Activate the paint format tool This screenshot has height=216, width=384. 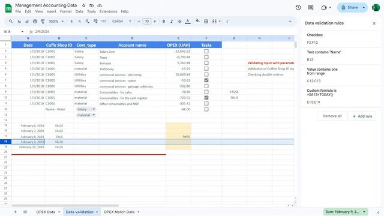coord(43,22)
